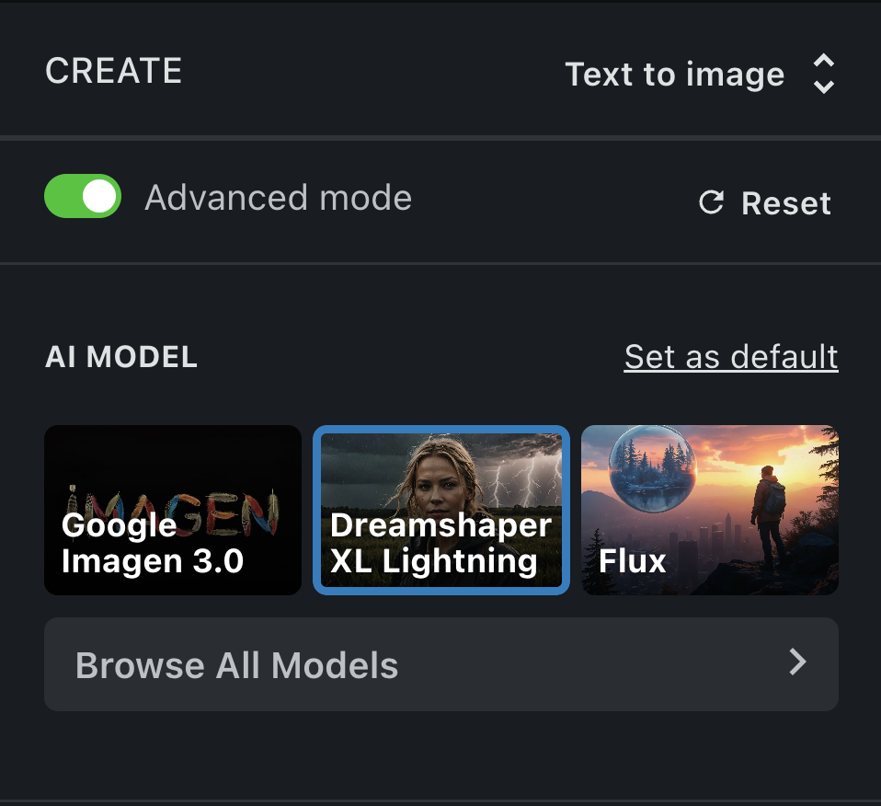Click the Reset button label
The image size is (881, 806).
786,203
